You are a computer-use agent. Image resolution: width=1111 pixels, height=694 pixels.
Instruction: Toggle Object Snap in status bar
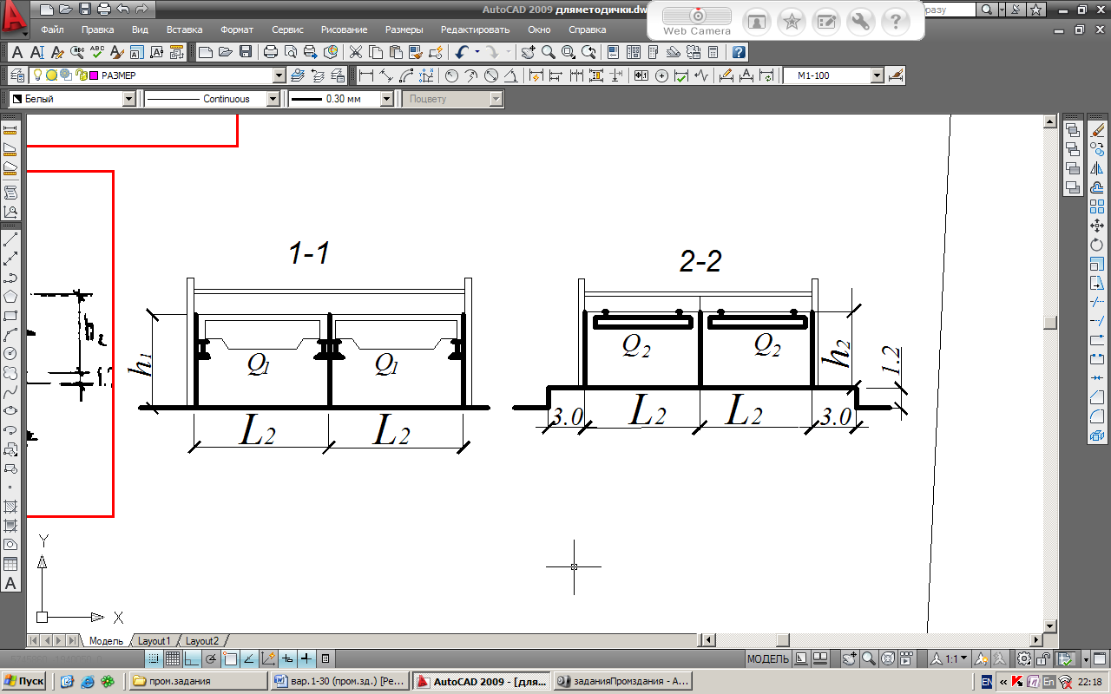click(230, 658)
